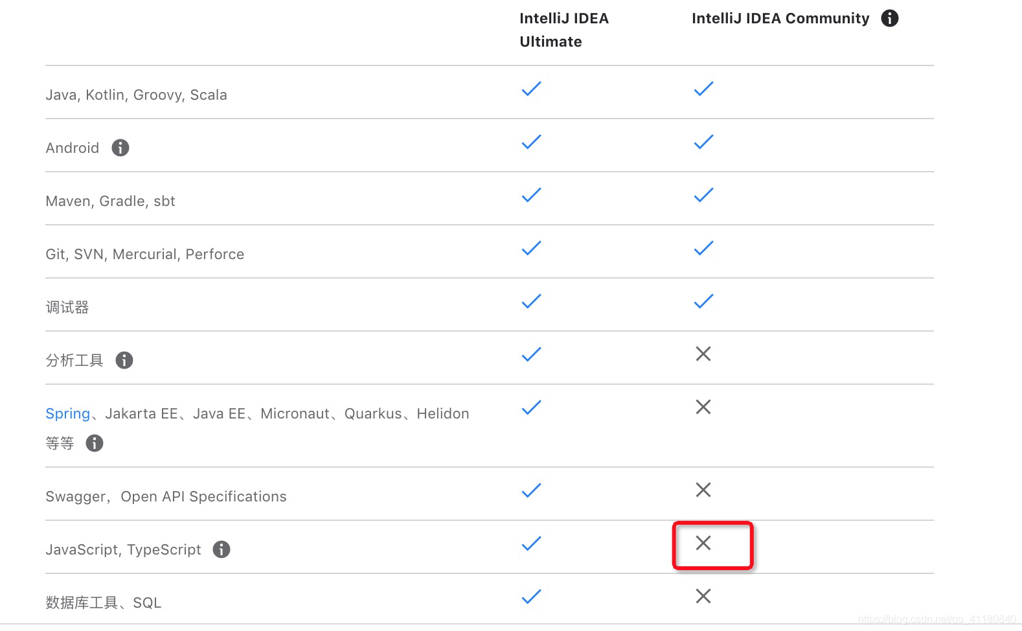The image size is (1022, 631).
Task: Click info icon next to IntelliJ IDEA Community
Action: (x=890, y=18)
